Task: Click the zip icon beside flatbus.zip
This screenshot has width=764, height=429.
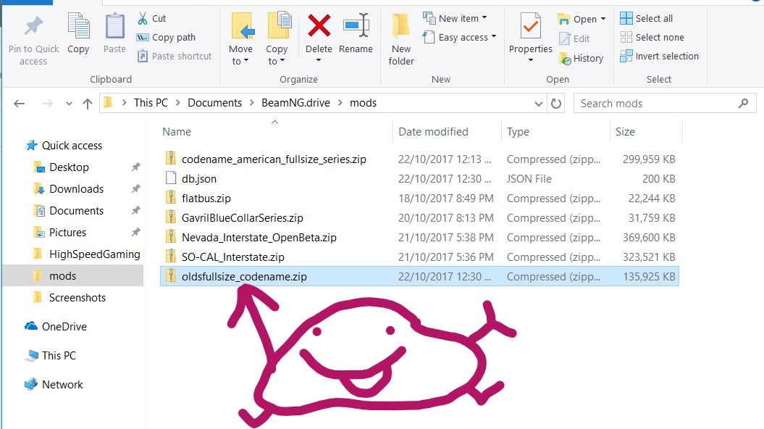Action: [x=170, y=197]
